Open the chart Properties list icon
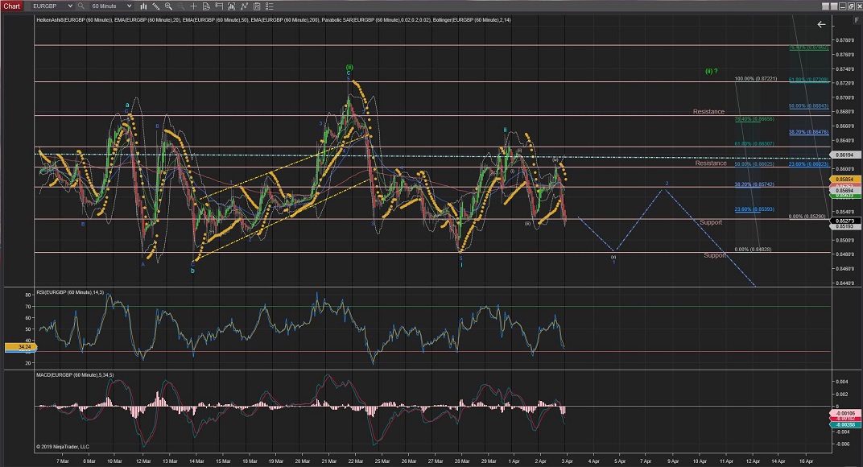Screen dimensions: 863x467 [270, 6]
